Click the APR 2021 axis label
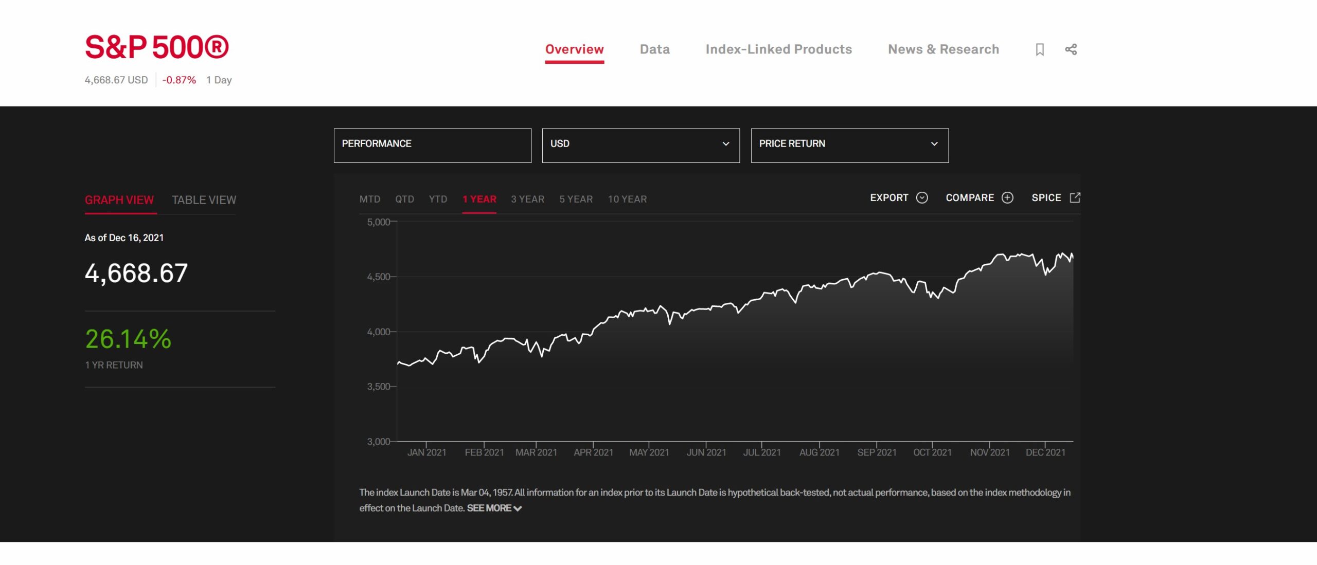This screenshot has width=1317, height=565. [x=593, y=452]
